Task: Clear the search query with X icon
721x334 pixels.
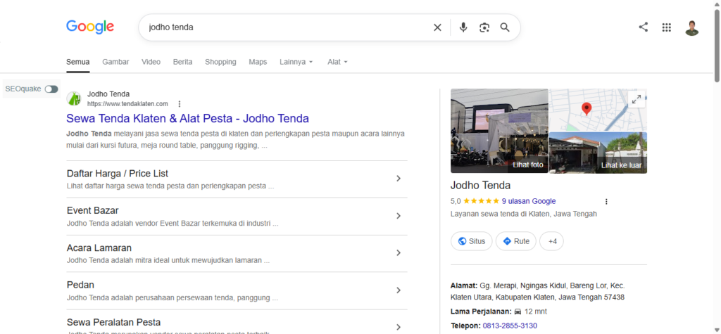Action: tap(437, 27)
